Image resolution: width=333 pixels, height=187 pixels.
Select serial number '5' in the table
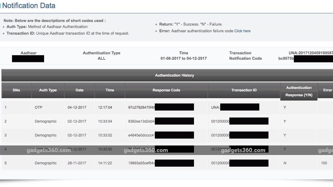pyautogui.click(x=5, y=163)
